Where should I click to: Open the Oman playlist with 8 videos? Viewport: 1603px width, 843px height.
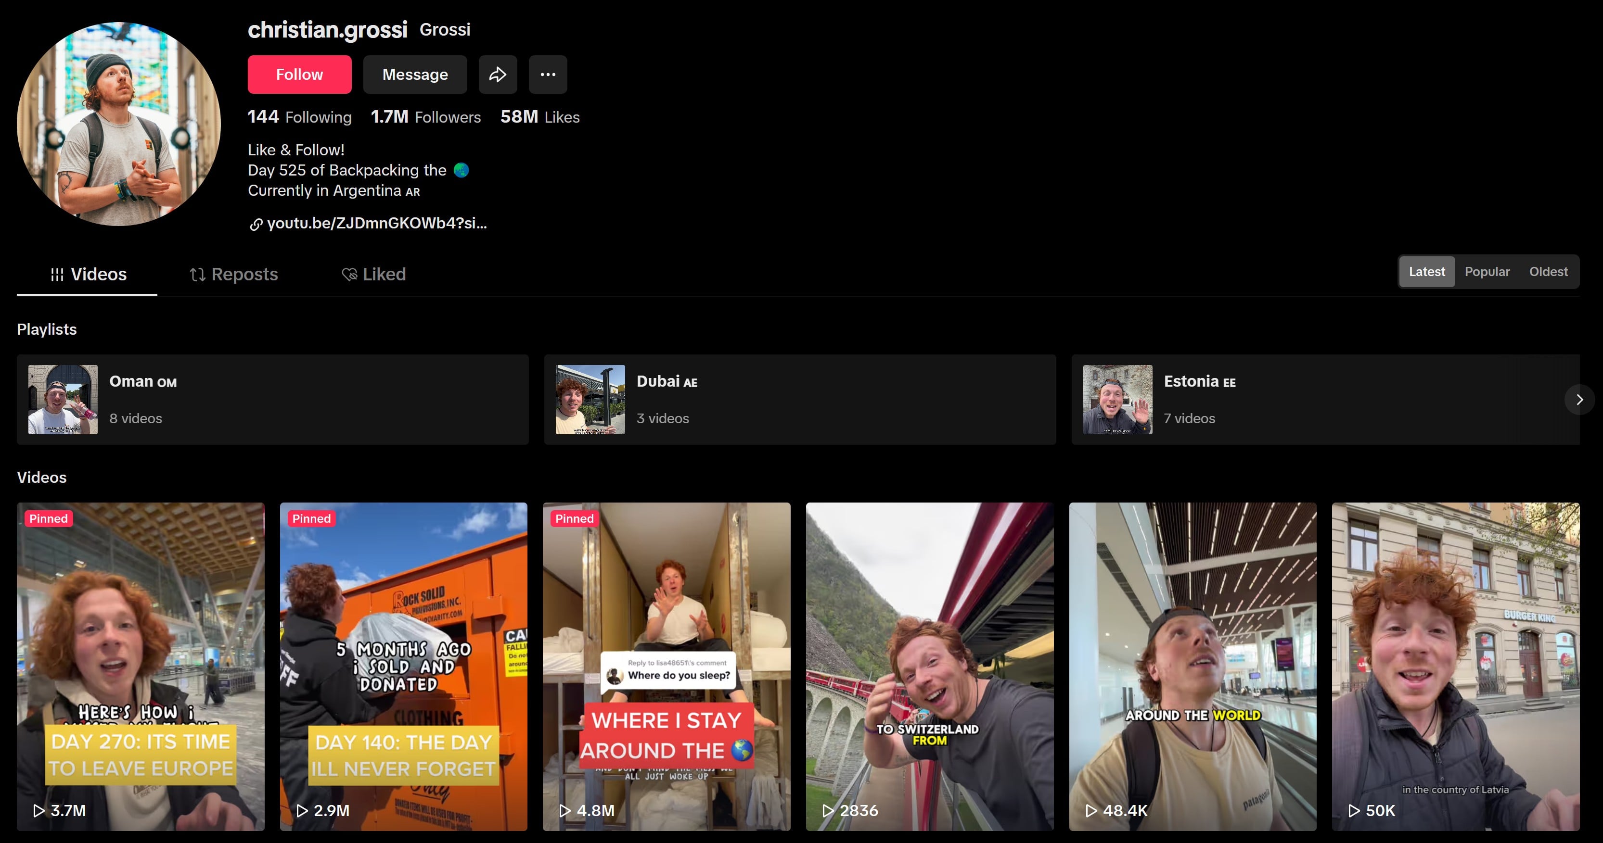point(272,400)
